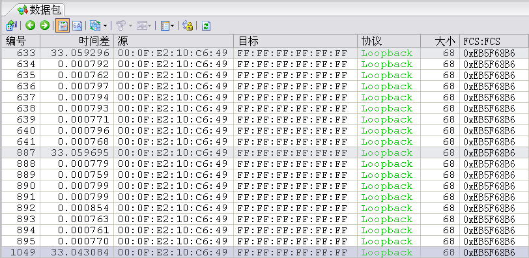Sort by the 协议 column header
This screenshot has height=258, width=529.
click(x=389, y=41)
